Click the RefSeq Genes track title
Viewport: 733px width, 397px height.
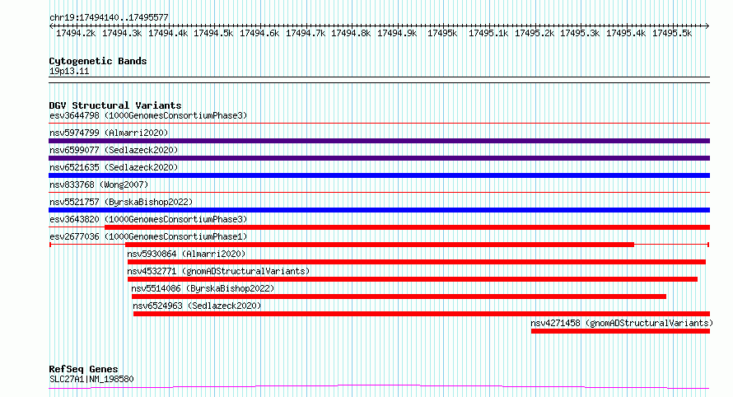tap(83, 369)
